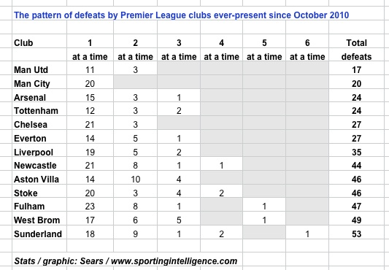Click Liverpool's total defeats value 35
This screenshot has height=270, width=389.
[356, 150]
